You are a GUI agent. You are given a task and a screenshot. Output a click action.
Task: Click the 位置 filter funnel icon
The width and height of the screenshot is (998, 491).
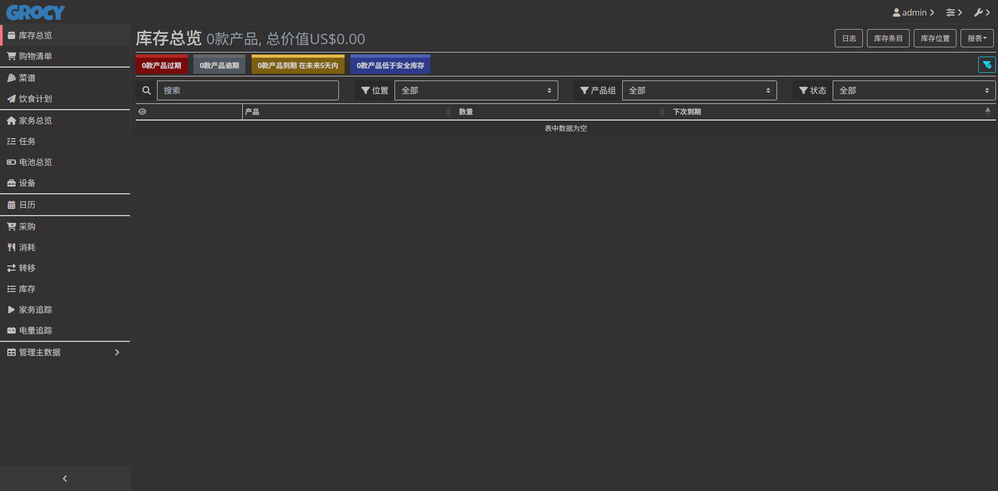(365, 90)
